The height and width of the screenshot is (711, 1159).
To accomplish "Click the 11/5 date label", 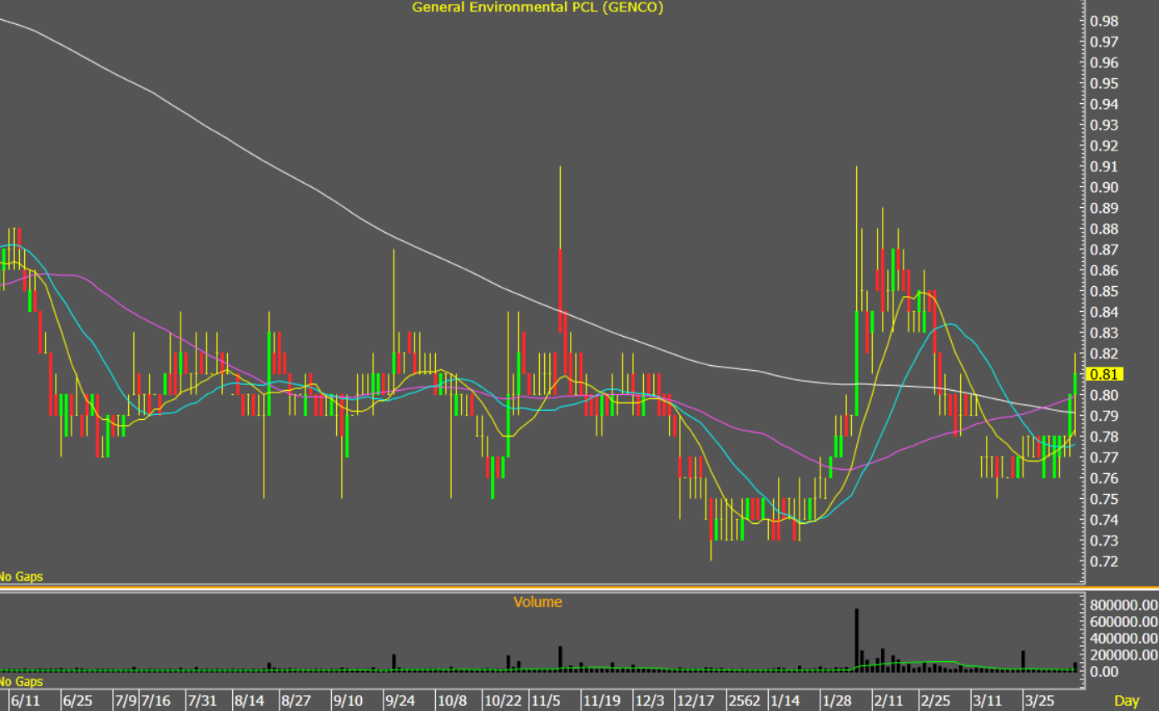I will click(x=546, y=700).
